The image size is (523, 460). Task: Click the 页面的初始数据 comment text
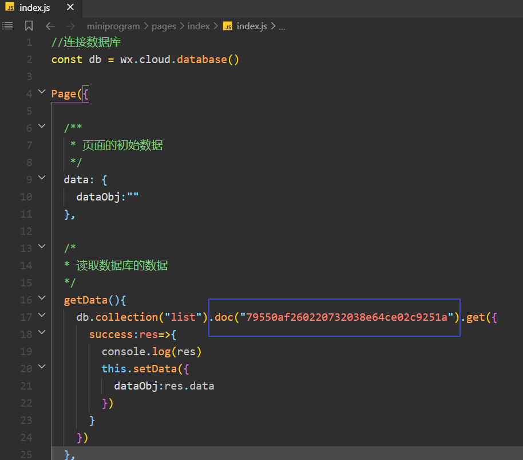[122, 145]
